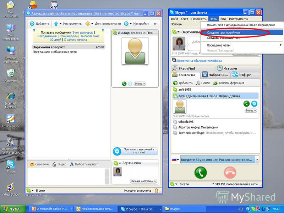Click Пригласить еще людей в этот чат

point(135,151)
